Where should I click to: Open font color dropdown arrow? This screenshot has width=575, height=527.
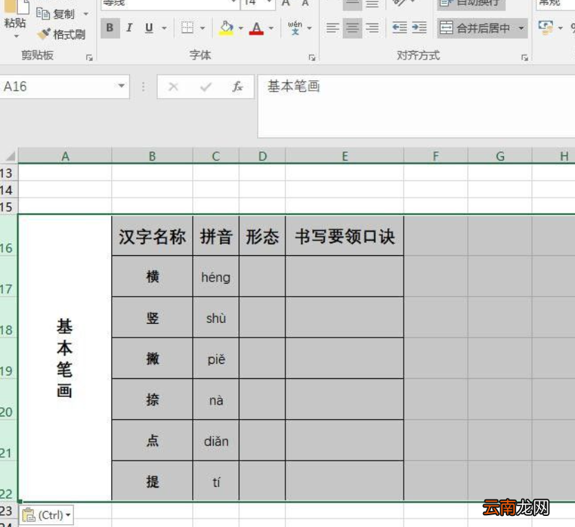click(271, 28)
